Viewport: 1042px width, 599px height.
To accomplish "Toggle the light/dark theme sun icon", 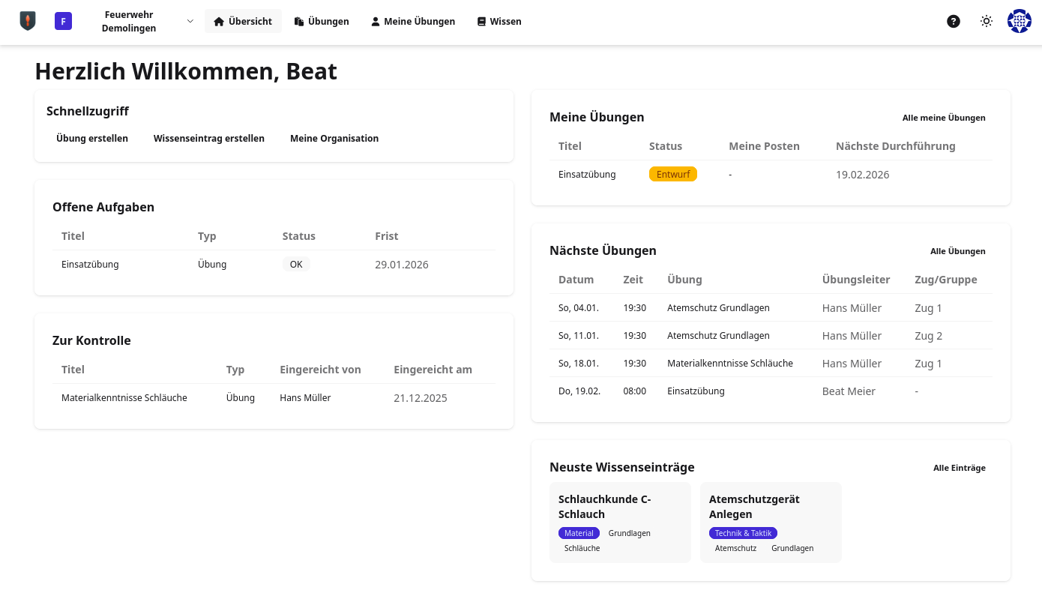I will point(986,21).
